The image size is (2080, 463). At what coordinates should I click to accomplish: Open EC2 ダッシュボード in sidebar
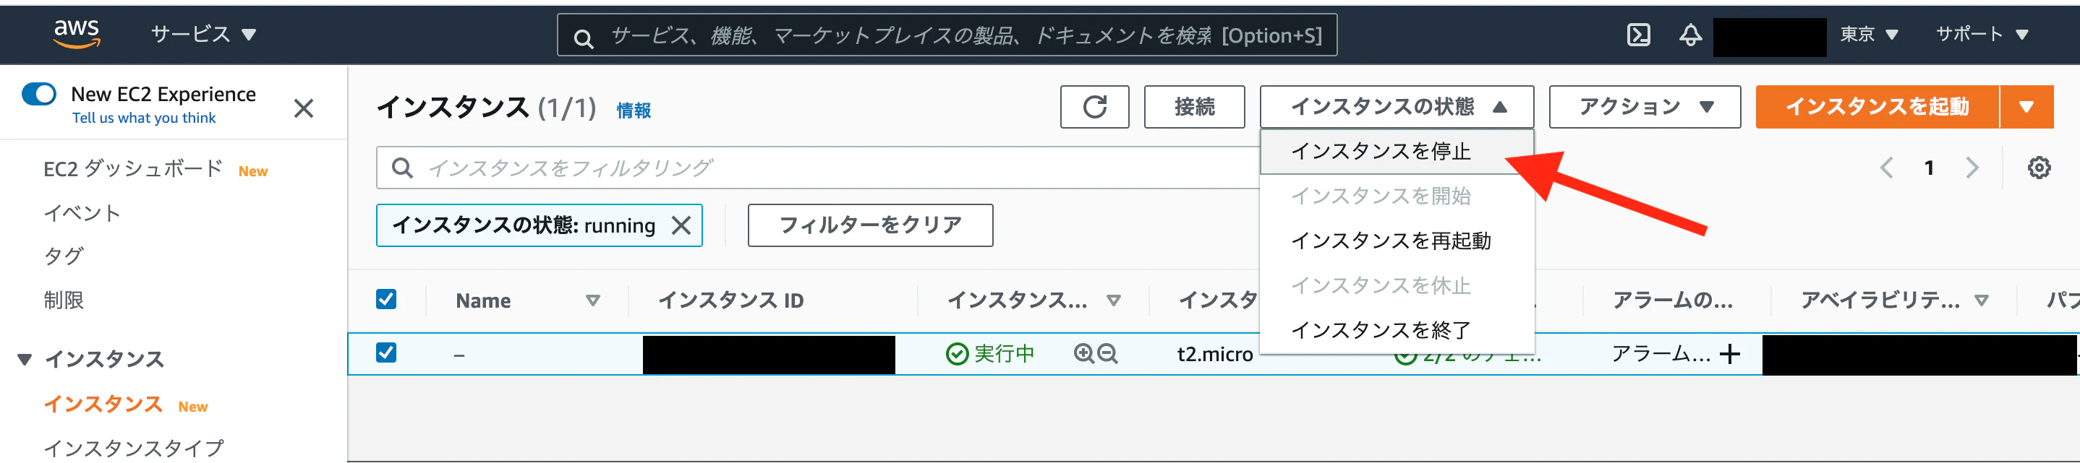pyautogui.click(x=133, y=168)
